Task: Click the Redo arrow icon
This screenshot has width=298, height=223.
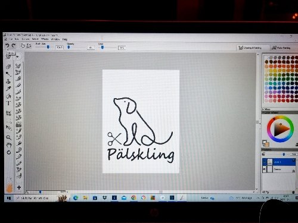Action: [x=14, y=46]
